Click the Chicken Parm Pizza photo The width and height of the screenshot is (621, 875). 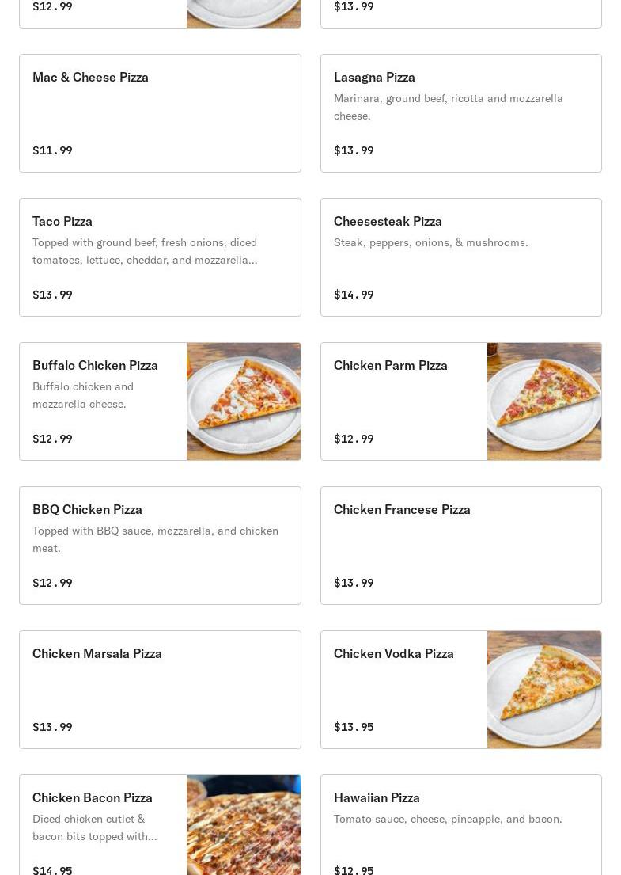tap(544, 401)
